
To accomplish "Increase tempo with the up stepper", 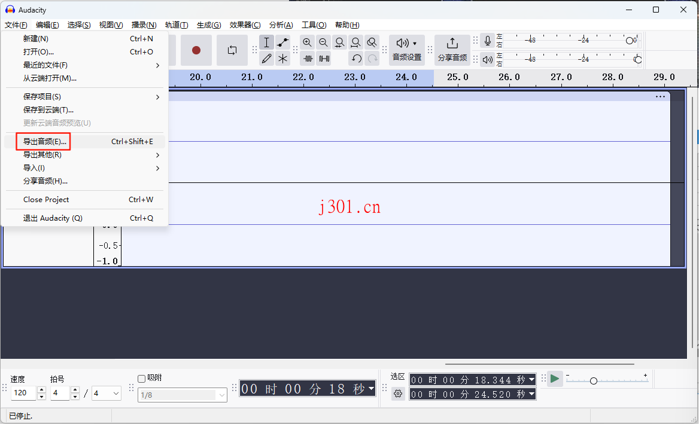I will coord(41,390).
